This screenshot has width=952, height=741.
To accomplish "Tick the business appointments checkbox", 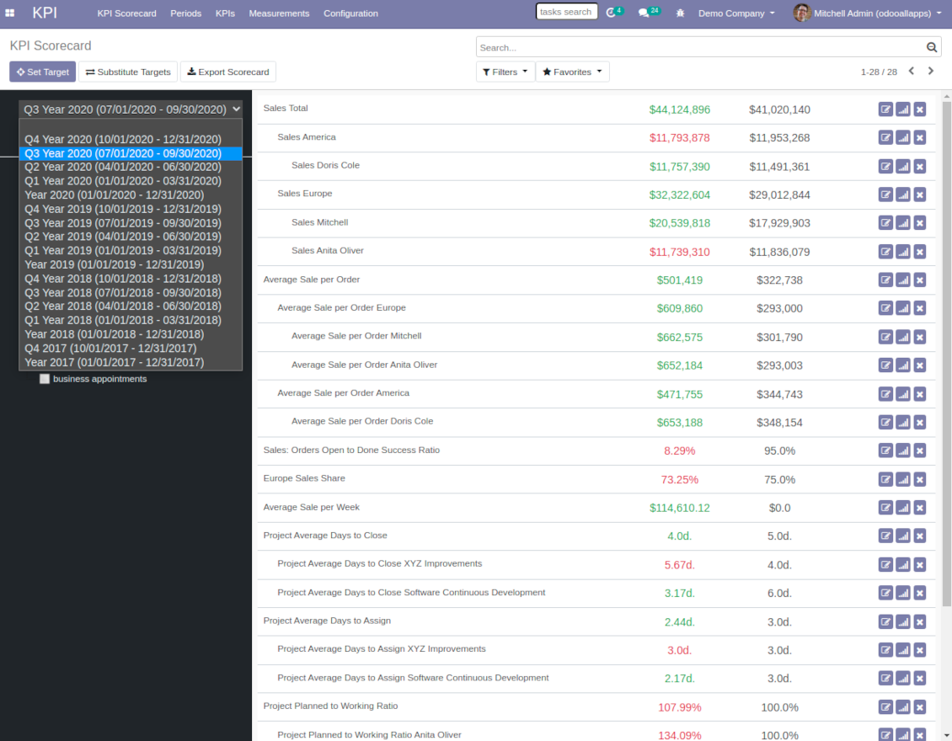I will [45, 379].
